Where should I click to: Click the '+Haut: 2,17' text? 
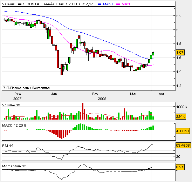[83, 4]
